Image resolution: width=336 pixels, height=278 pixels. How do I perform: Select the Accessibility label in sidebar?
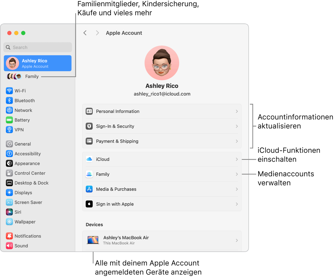click(28, 154)
